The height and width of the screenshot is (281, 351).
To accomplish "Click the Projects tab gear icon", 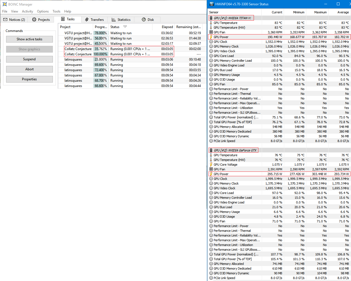I will pyautogui.click(x=34, y=19).
